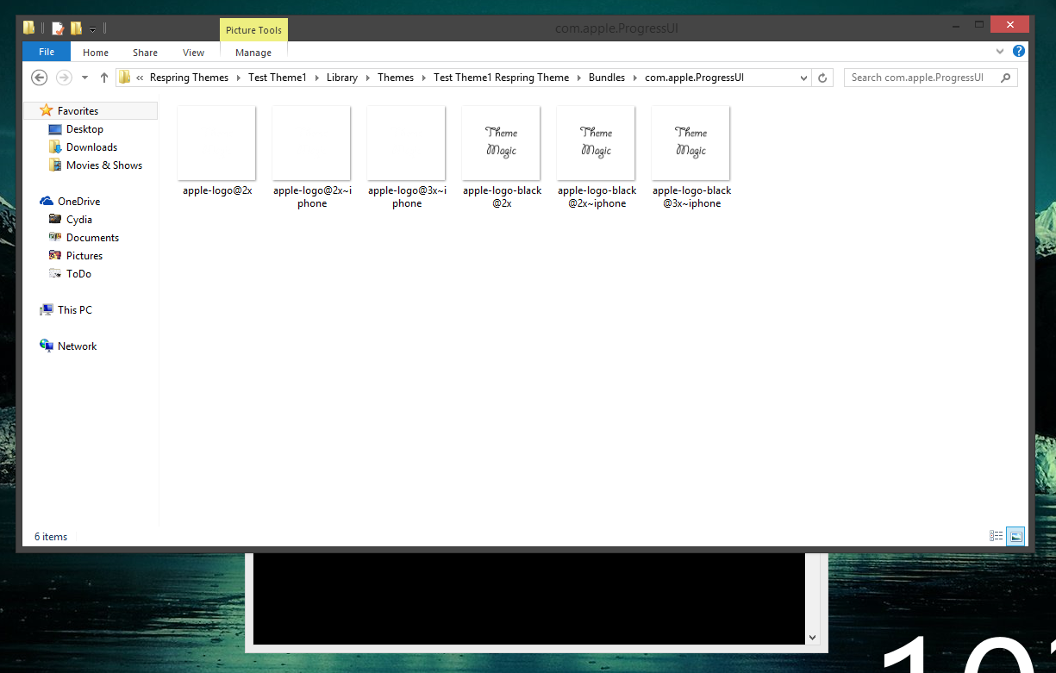Image resolution: width=1056 pixels, height=673 pixels.
Task: Open the address bar history dropdown
Action: click(803, 78)
